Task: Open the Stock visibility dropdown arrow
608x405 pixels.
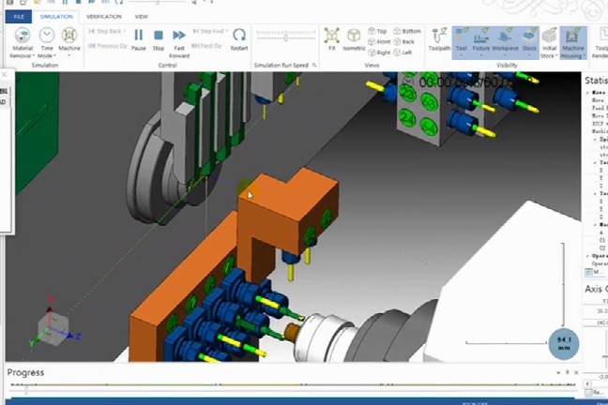Action: (529, 56)
